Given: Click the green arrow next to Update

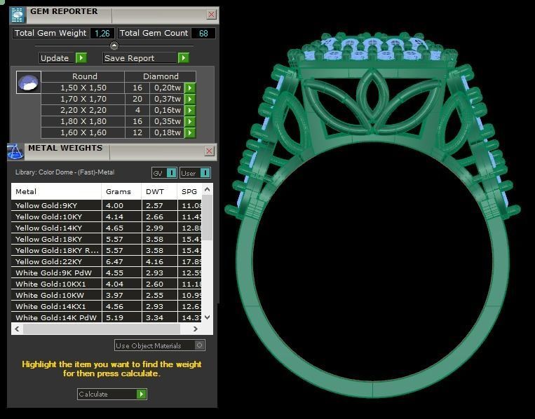Looking at the screenshot, I should click(81, 58).
